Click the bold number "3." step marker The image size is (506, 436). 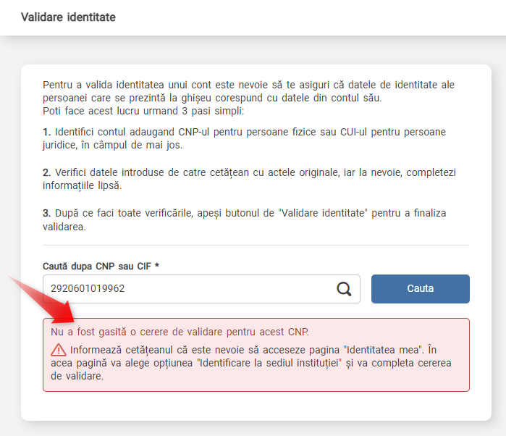[46, 213]
